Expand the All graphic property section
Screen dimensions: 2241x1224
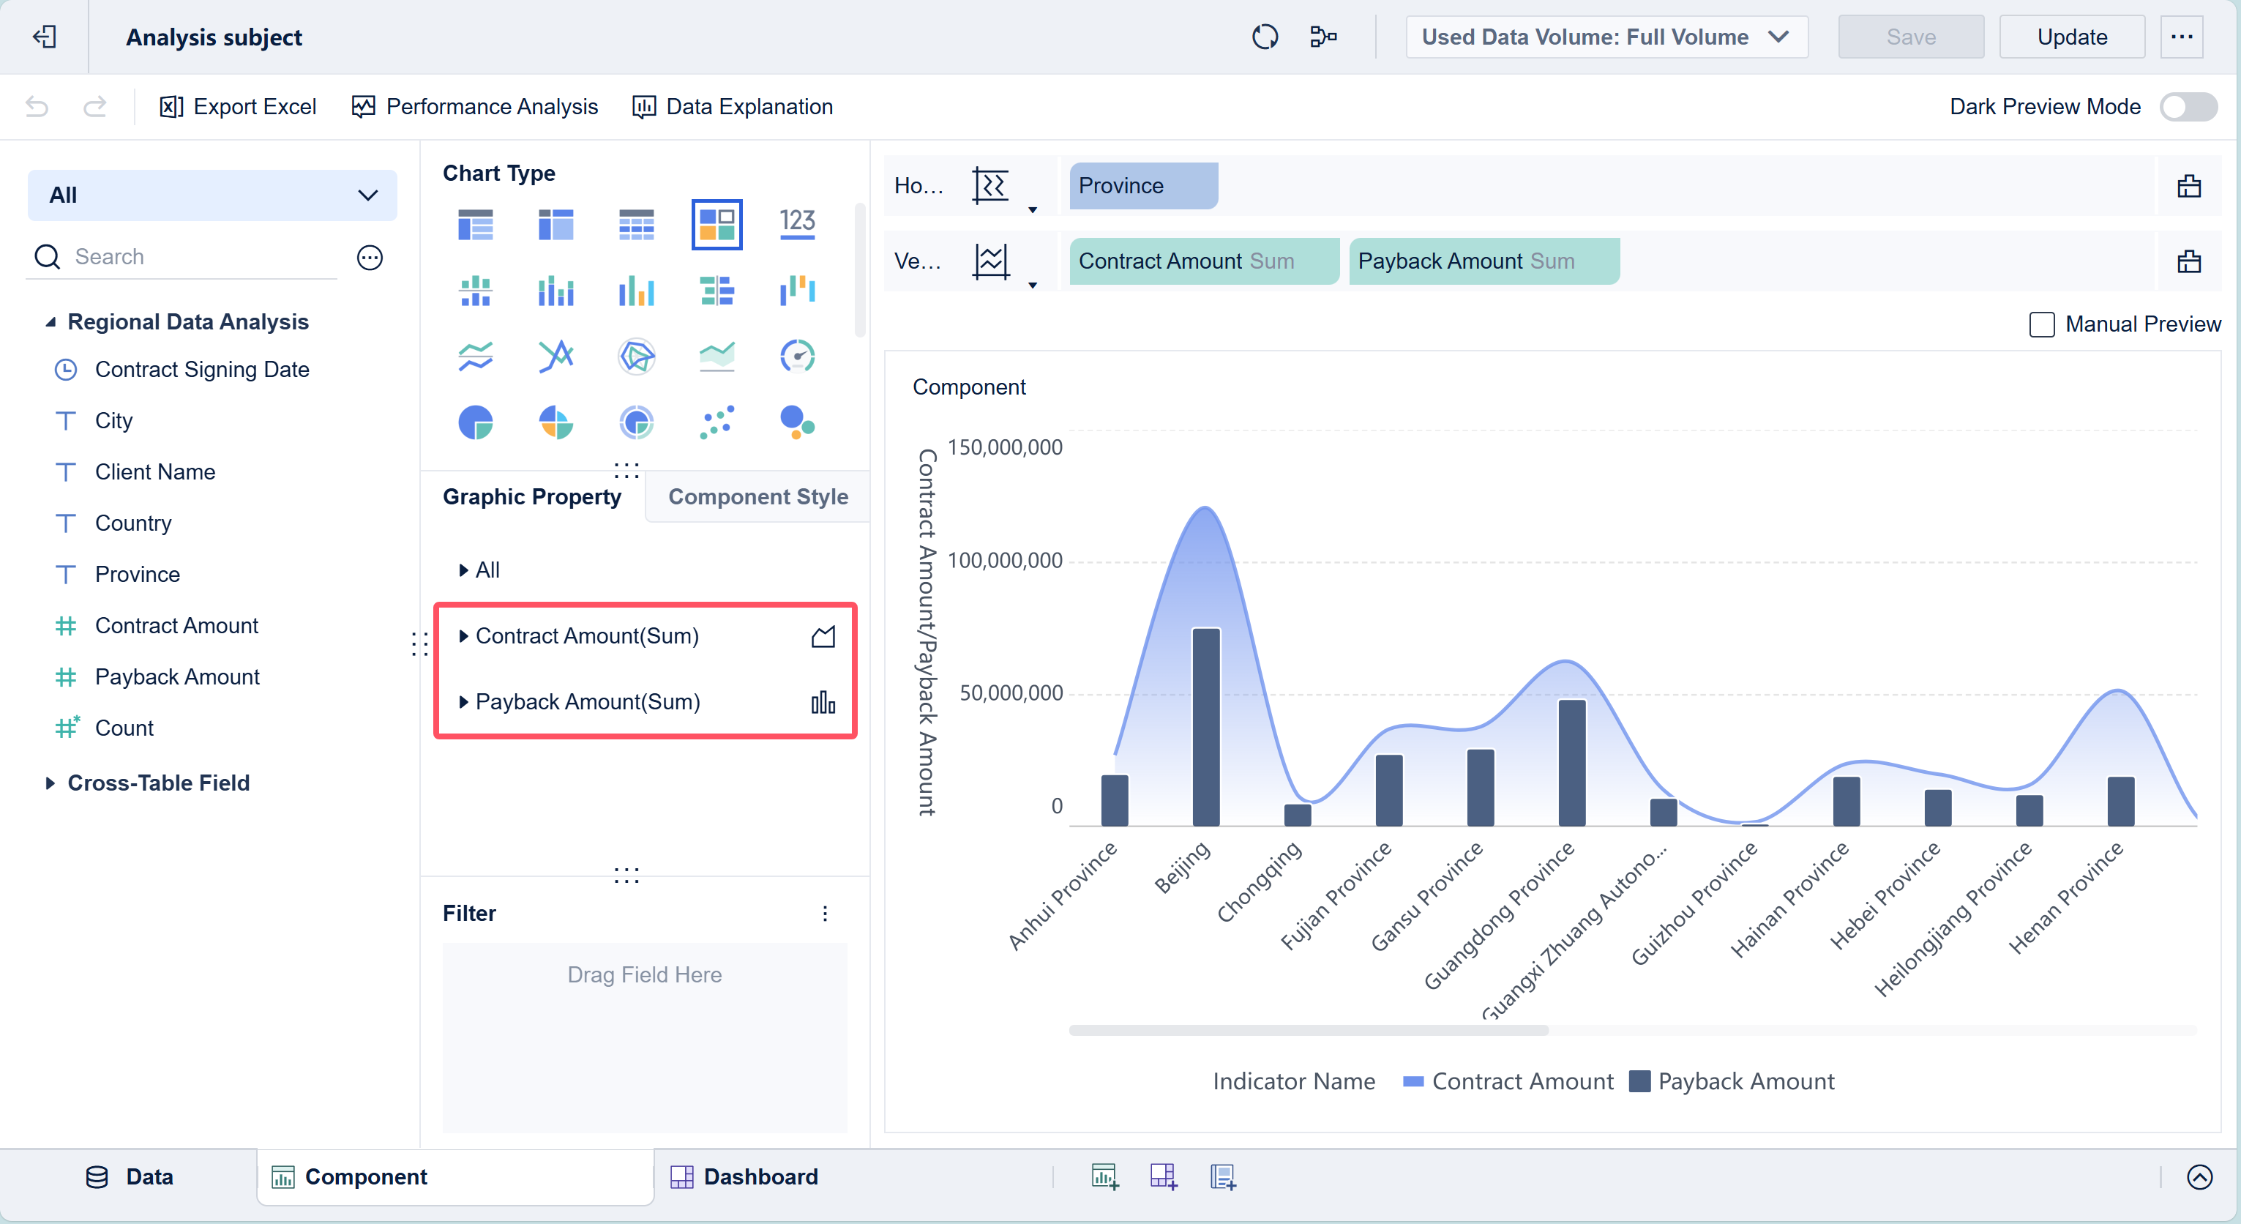tap(464, 570)
